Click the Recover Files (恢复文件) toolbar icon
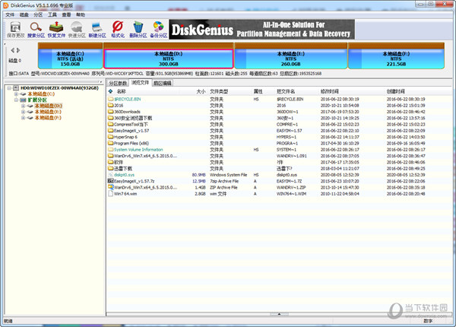 56,30
